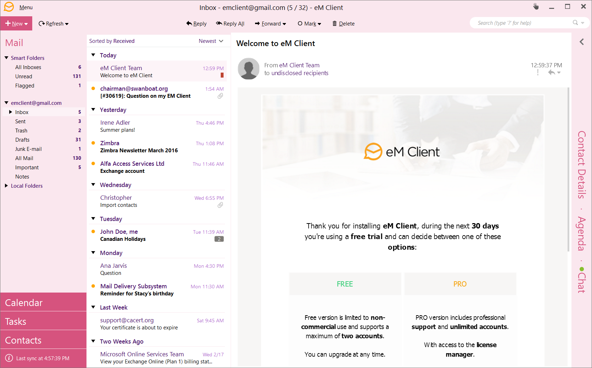Reply to the selected message
The width and height of the screenshot is (592, 368).
pos(196,24)
